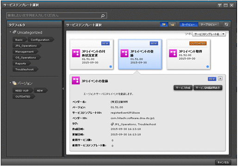Switch to カードビュー card view

188,25
